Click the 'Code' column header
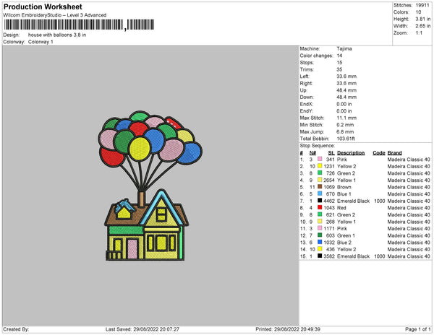434x335 pixels. [x=379, y=153]
